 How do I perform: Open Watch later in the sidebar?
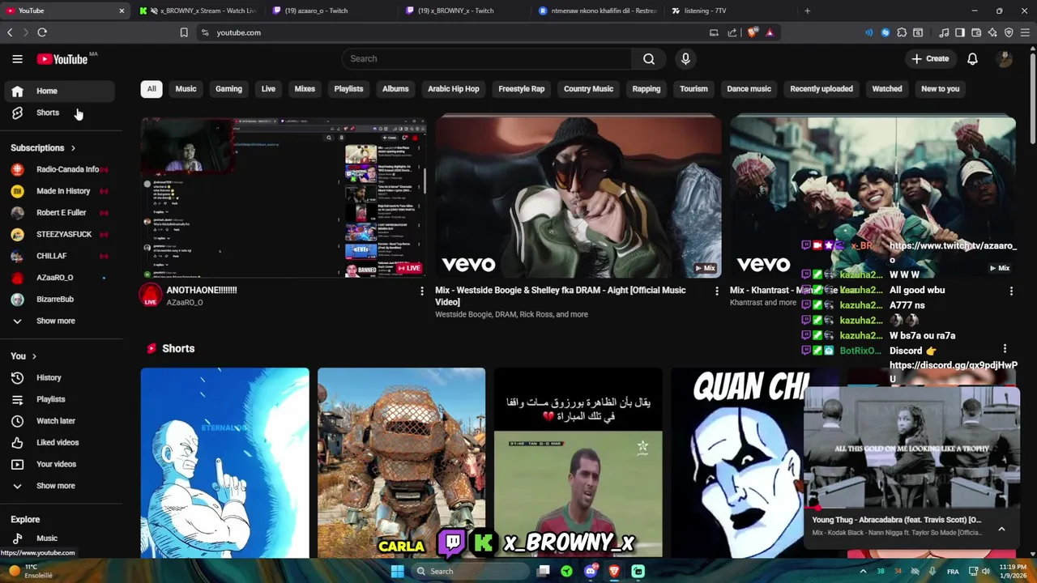[x=58, y=421]
